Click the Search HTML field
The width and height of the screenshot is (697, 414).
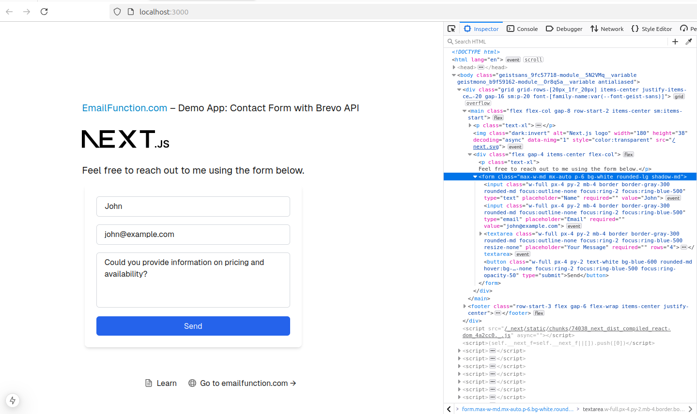557,42
